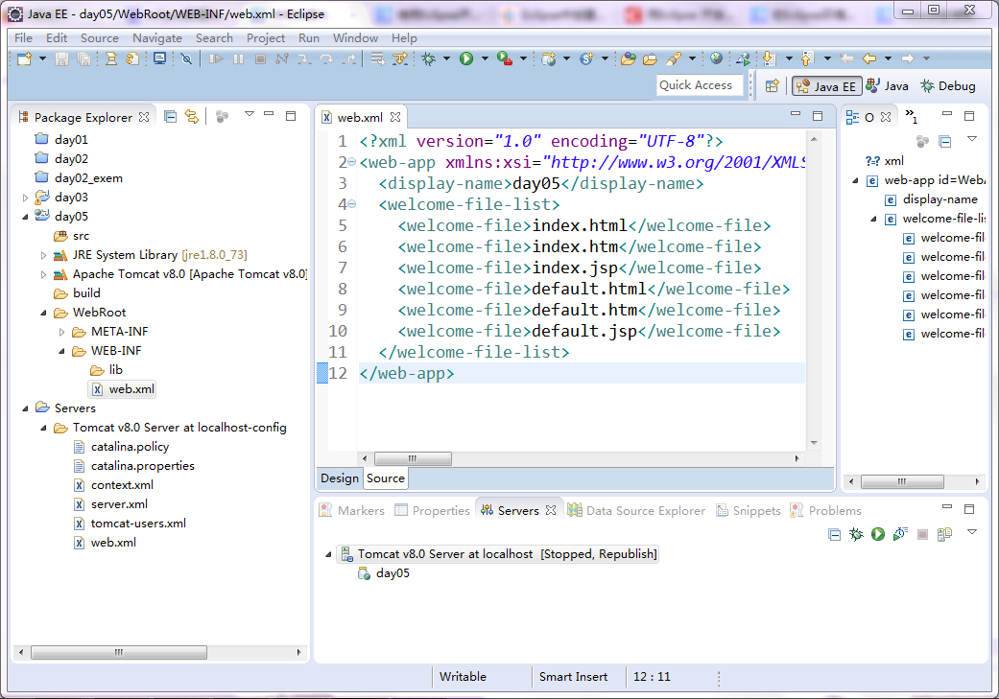
Task: Switch to the Design editor tab
Action: tap(340, 478)
